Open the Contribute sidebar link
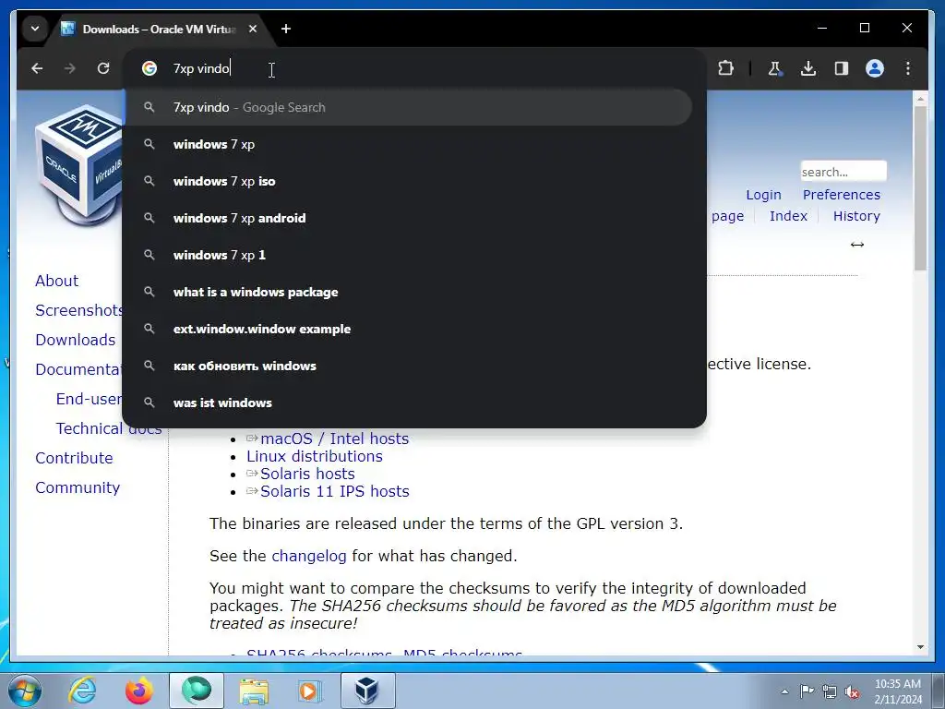The height and width of the screenshot is (709, 945). click(74, 458)
